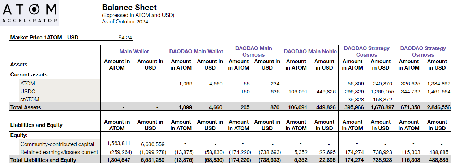451x163 pixels.
Task: Select the total 2,846,556
Action: point(438,107)
